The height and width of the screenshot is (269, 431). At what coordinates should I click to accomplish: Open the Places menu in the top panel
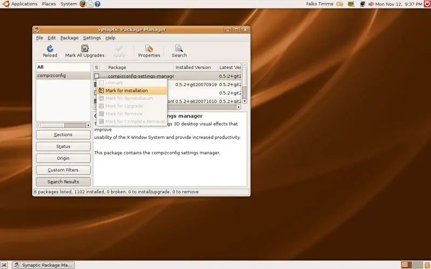coord(49,4)
